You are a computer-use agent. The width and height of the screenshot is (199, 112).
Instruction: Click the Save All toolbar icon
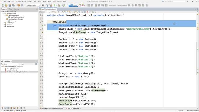(13, 5)
